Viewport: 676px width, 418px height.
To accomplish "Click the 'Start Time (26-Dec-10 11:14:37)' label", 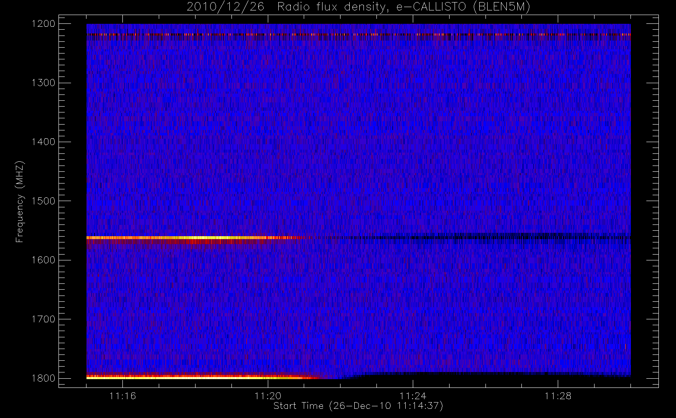I will pos(358,406).
